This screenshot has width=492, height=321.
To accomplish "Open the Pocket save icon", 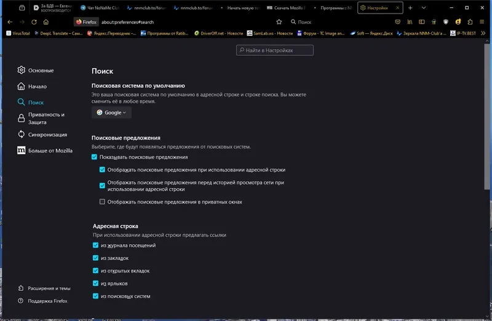I will (x=397, y=22).
